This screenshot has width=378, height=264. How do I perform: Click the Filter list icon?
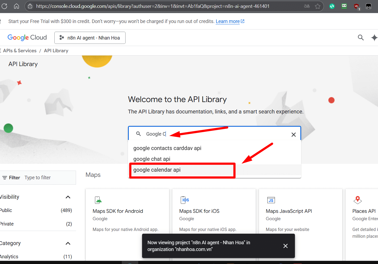point(5,178)
